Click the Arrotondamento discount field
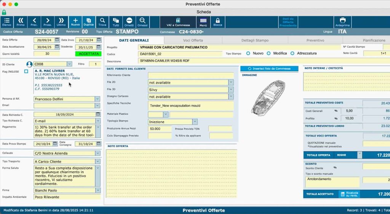 tap(332, 182)
